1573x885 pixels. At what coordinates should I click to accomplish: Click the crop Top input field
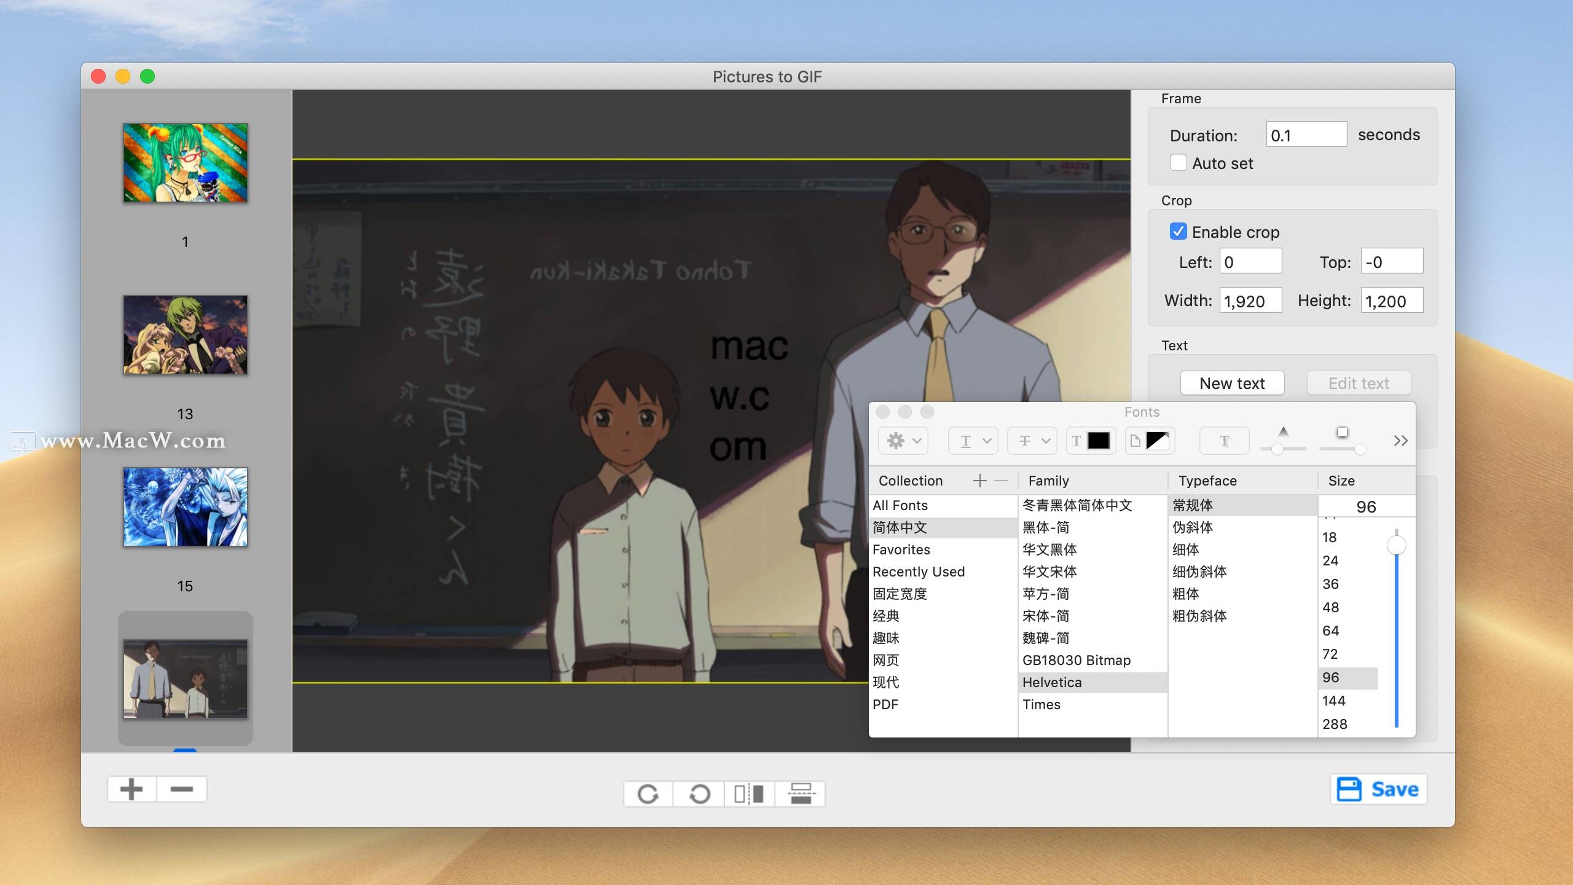[1392, 262]
